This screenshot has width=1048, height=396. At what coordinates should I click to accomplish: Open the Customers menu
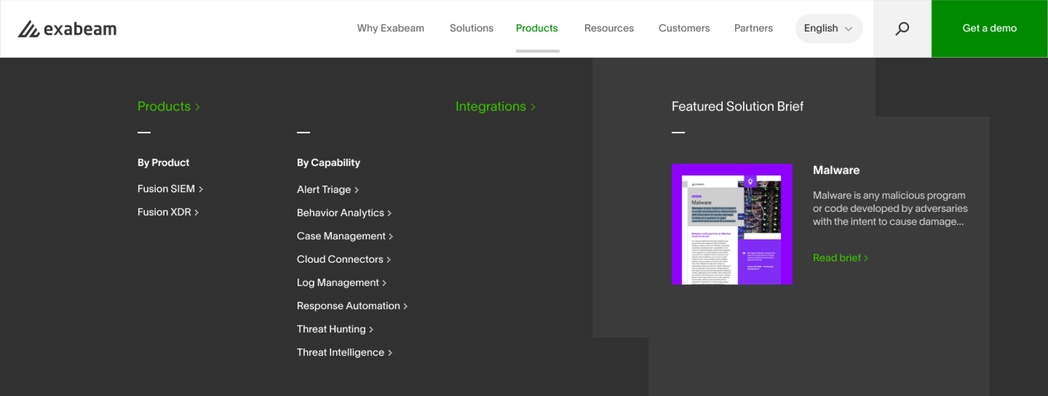[x=684, y=28]
